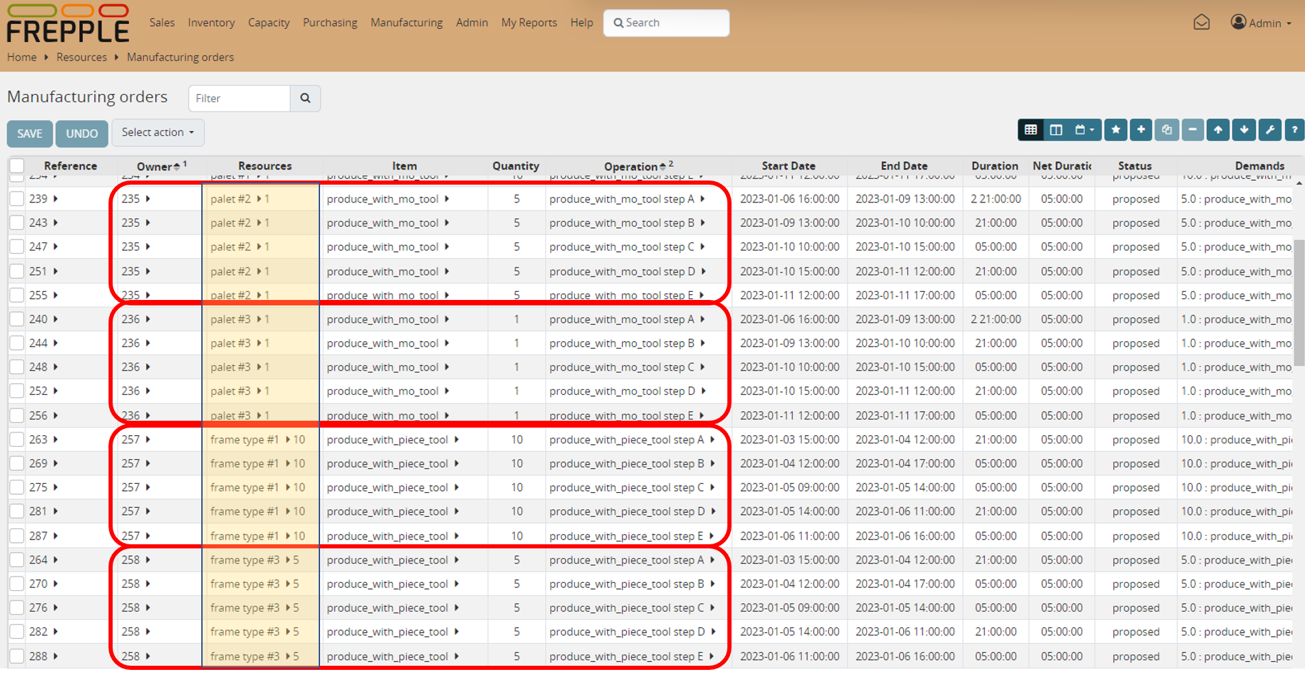Open the question mark help icon
The image size is (1305, 674).
coord(1295,130)
